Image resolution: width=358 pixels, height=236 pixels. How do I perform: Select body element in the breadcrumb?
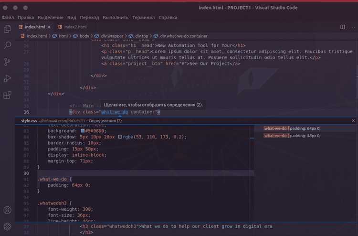(84, 36)
